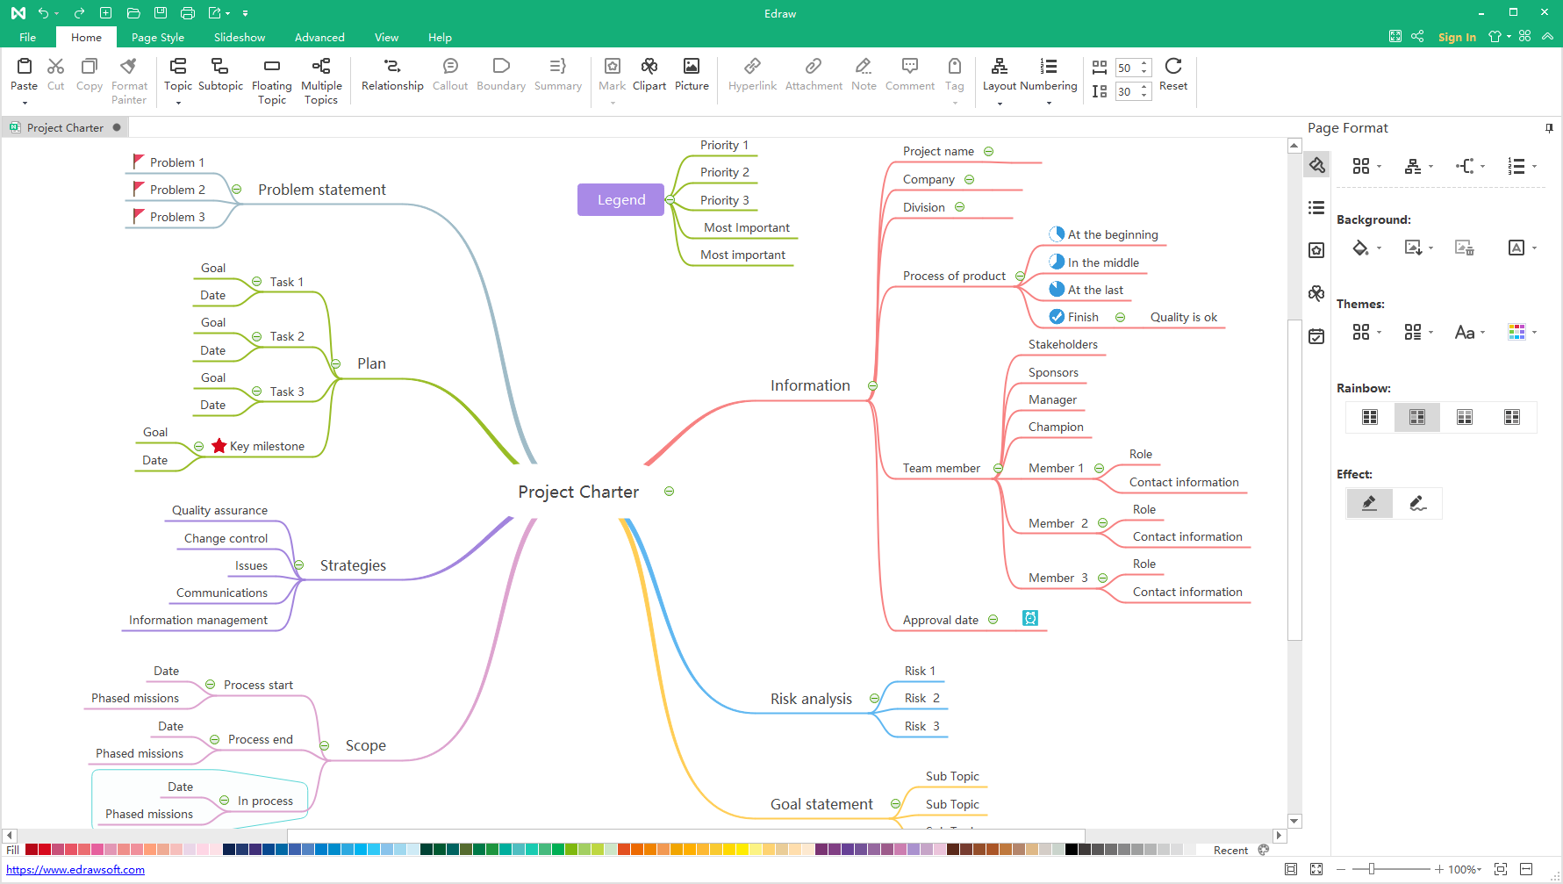The width and height of the screenshot is (1563, 884).
Task: Collapse the Team member branch
Action: pyautogui.click(x=998, y=469)
